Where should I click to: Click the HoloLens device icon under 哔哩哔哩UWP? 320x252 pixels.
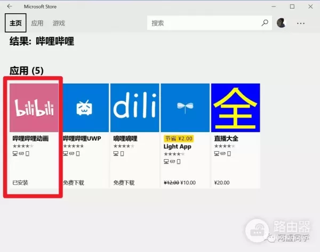(x=71, y=153)
